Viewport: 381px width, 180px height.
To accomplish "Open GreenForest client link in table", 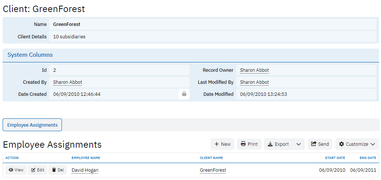I will (x=213, y=170).
